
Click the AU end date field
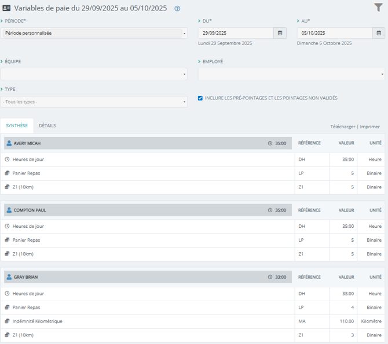[x=334, y=34]
